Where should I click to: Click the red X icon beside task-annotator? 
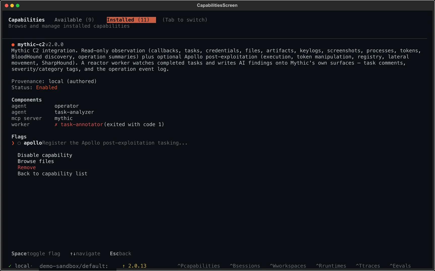[x=56, y=125]
